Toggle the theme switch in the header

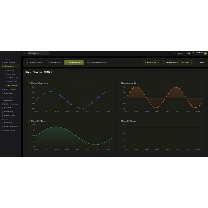188,53
